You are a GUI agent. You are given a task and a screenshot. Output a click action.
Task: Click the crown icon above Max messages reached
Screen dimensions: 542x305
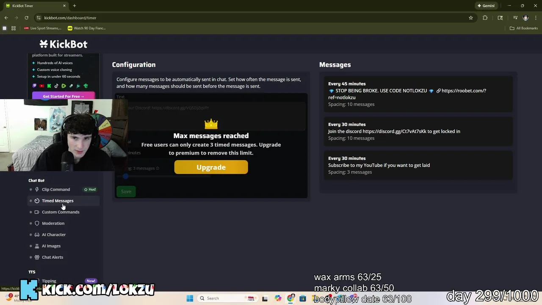tap(211, 124)
